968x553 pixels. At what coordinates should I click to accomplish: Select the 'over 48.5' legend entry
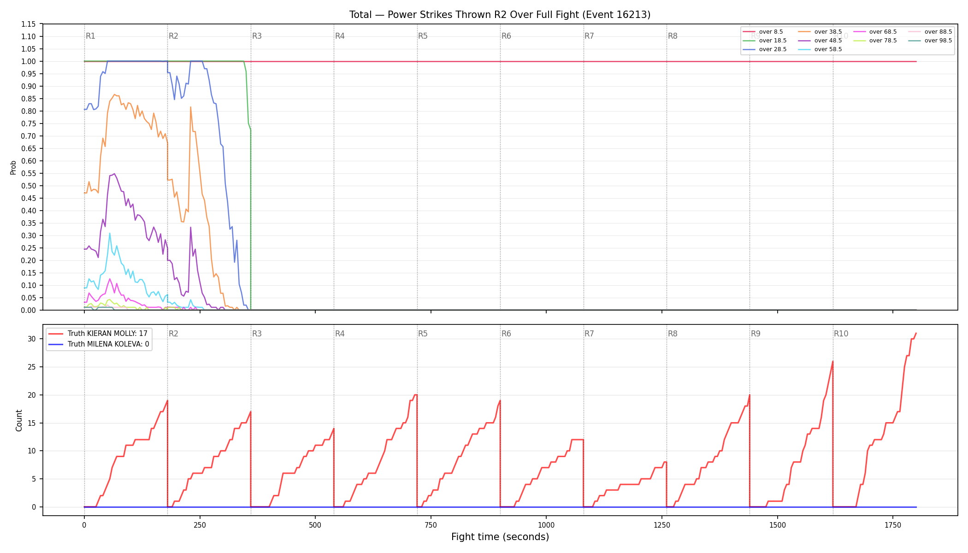[820, 41]
